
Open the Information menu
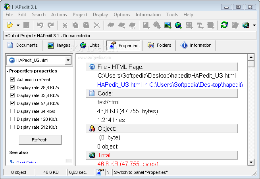click(x=148, y=15)
